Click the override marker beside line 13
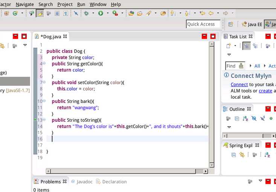The image size is (276, 192). click(x=35, y=119)
